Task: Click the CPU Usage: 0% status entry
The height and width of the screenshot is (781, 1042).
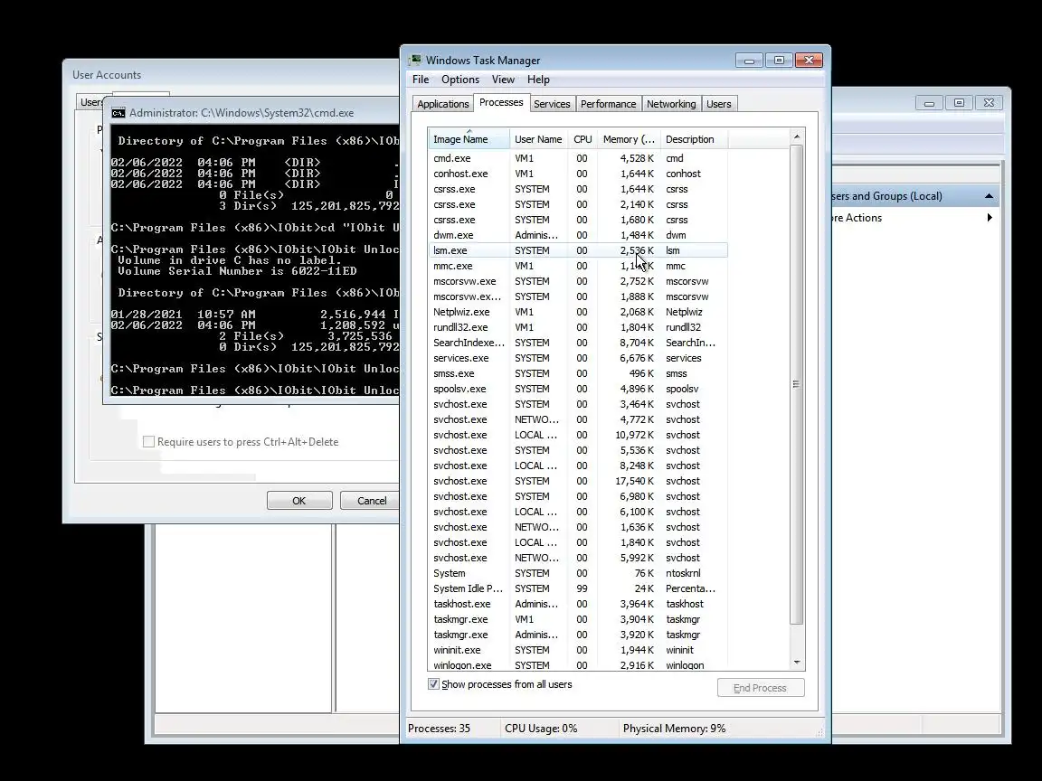Action: [541, 729]
